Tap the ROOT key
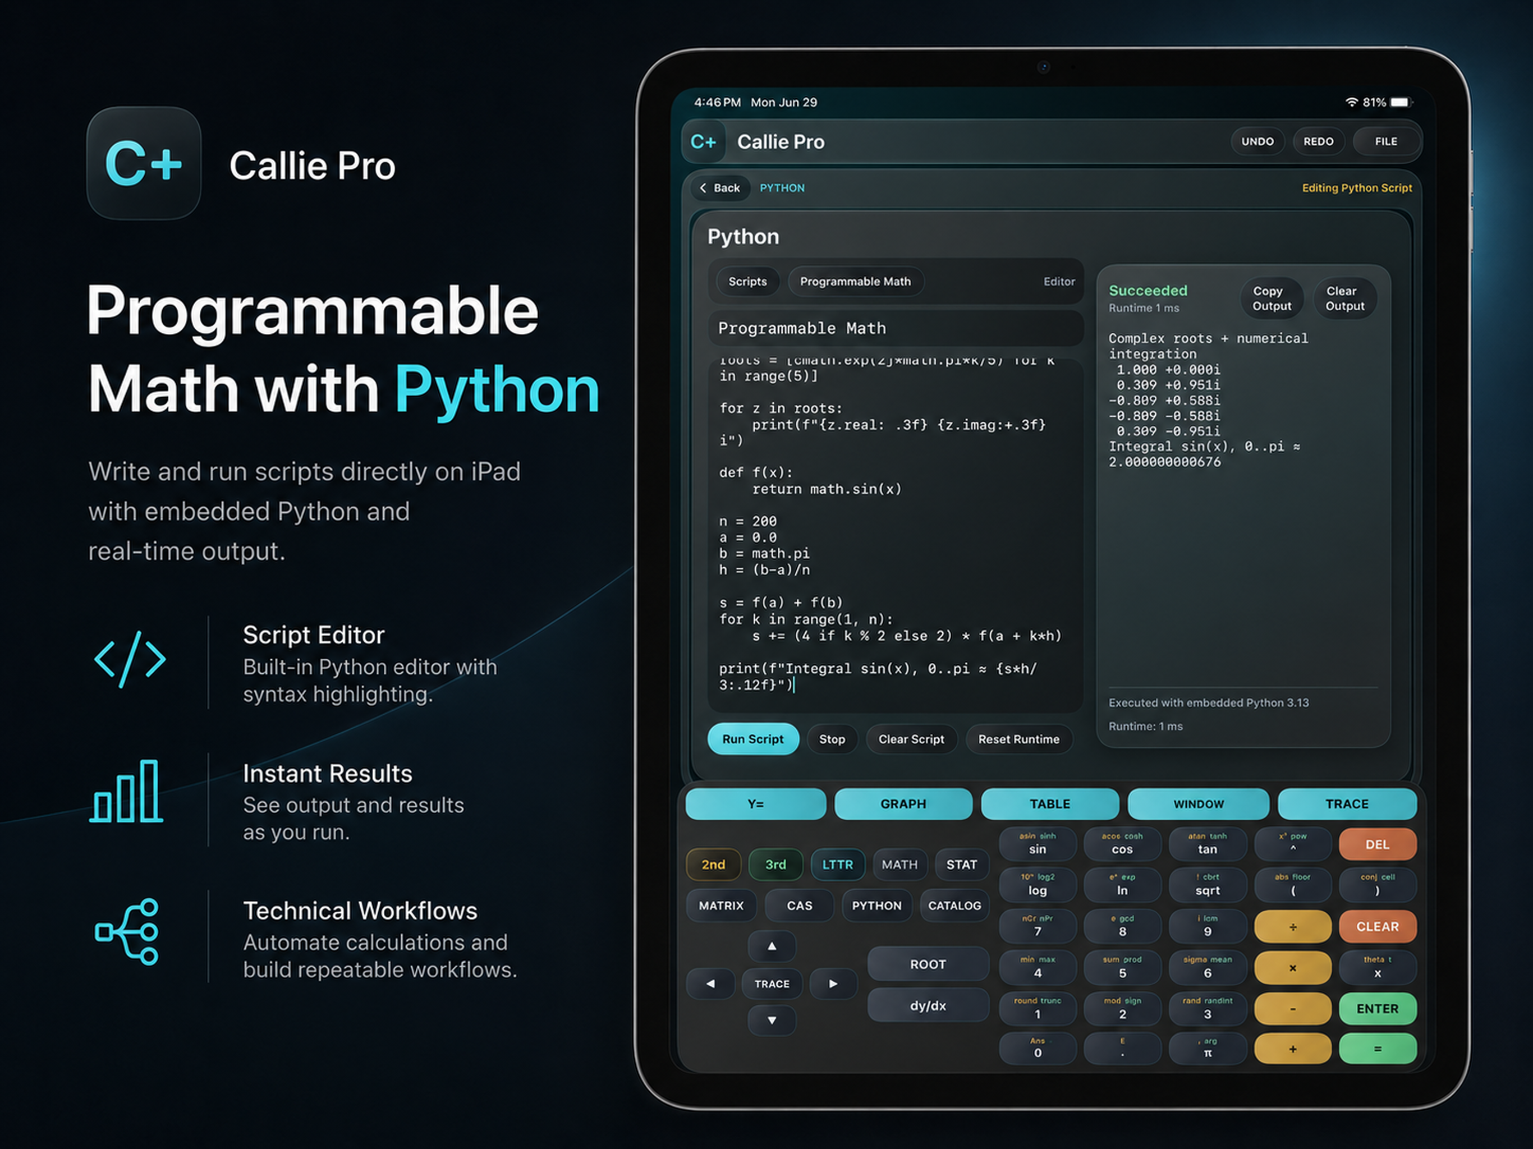The image size is (1533, 1149). (x=928, y=964)
